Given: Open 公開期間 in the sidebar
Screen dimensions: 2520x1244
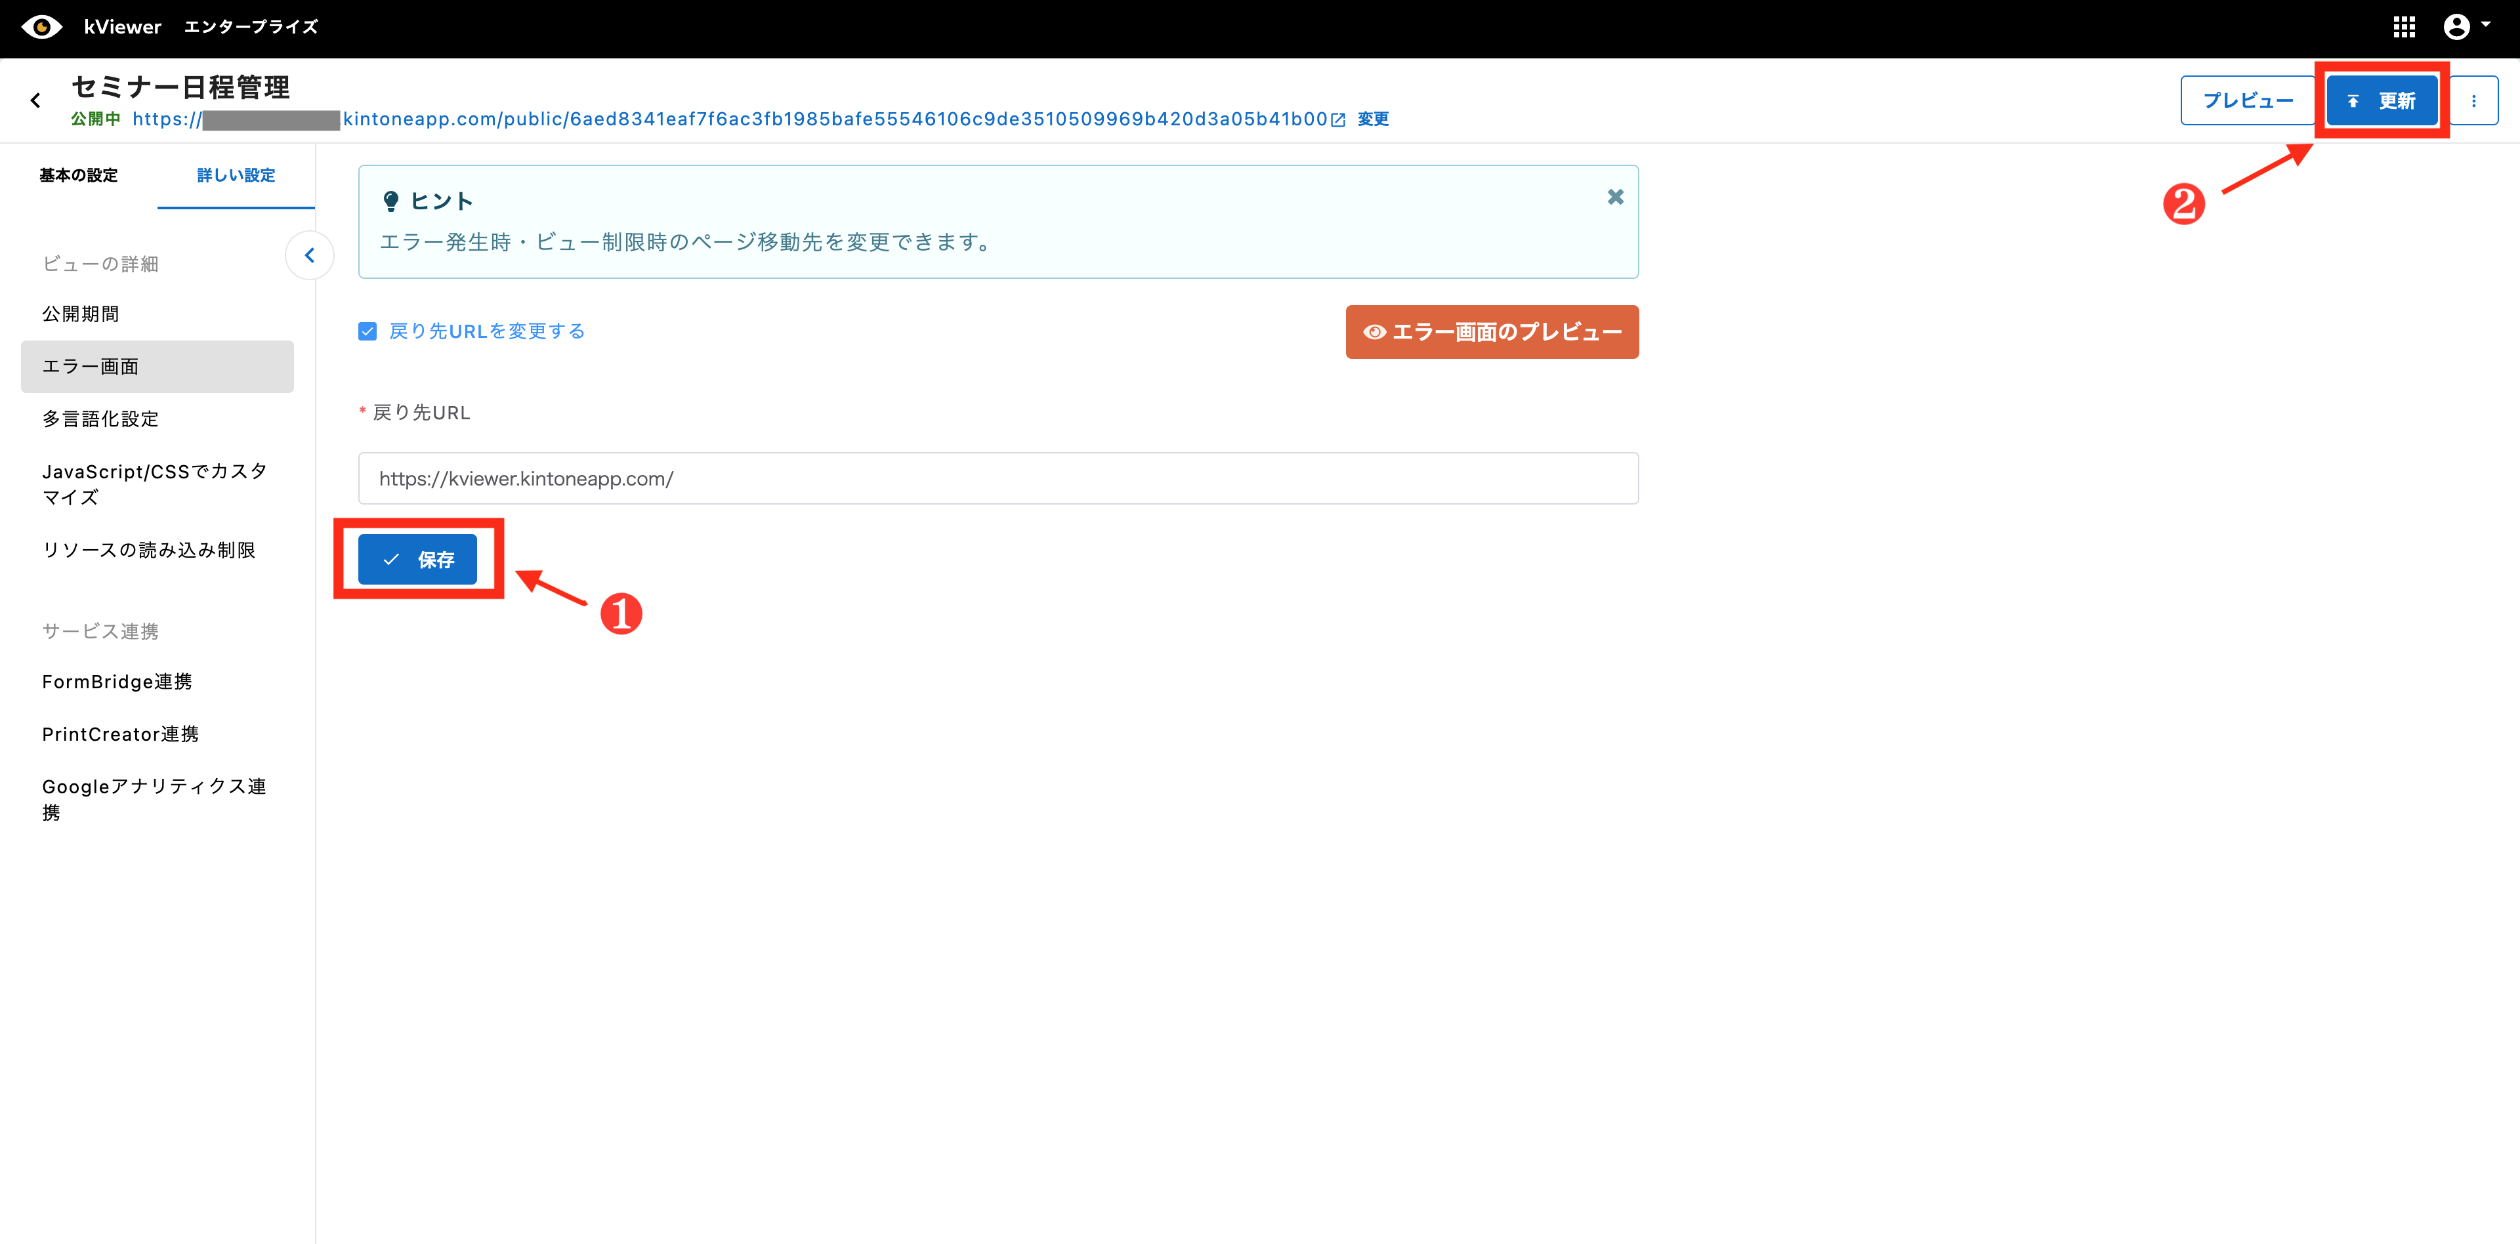Looking at the screenshot, I should (80, 315).
